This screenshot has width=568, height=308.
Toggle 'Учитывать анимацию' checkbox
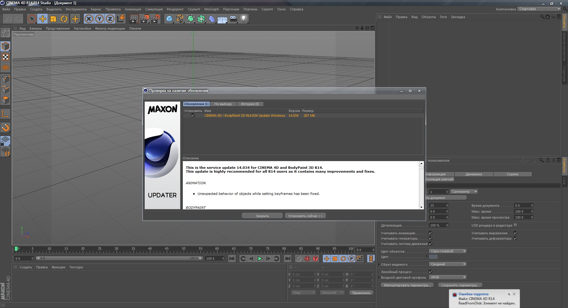tap(431, 233)
